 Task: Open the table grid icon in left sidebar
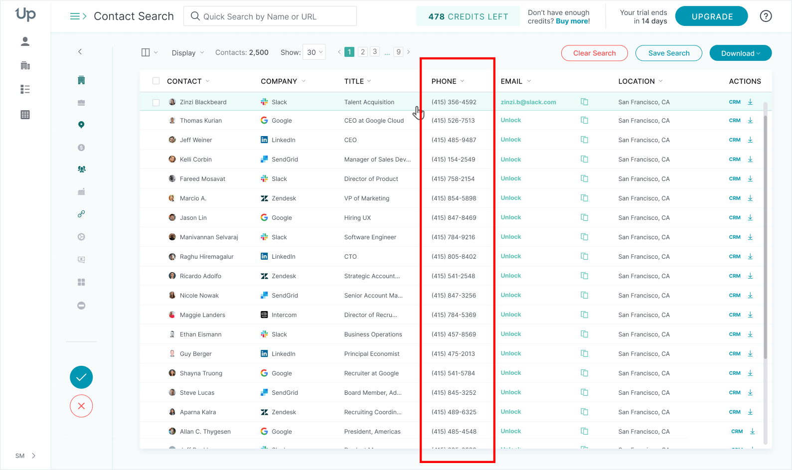click(25, 115)
